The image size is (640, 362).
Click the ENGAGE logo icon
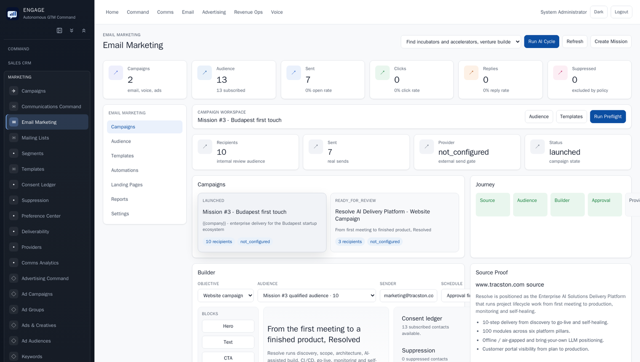12,14
